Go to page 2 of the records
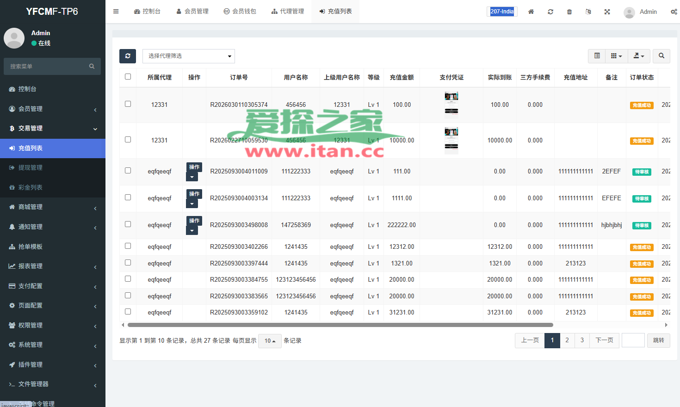 pos(567,340)
